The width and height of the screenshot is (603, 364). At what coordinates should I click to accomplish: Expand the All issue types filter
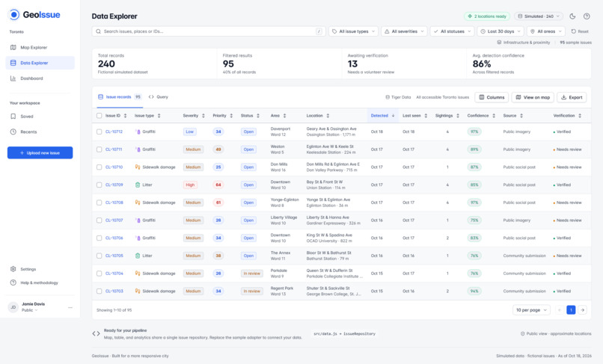(353, 31)
